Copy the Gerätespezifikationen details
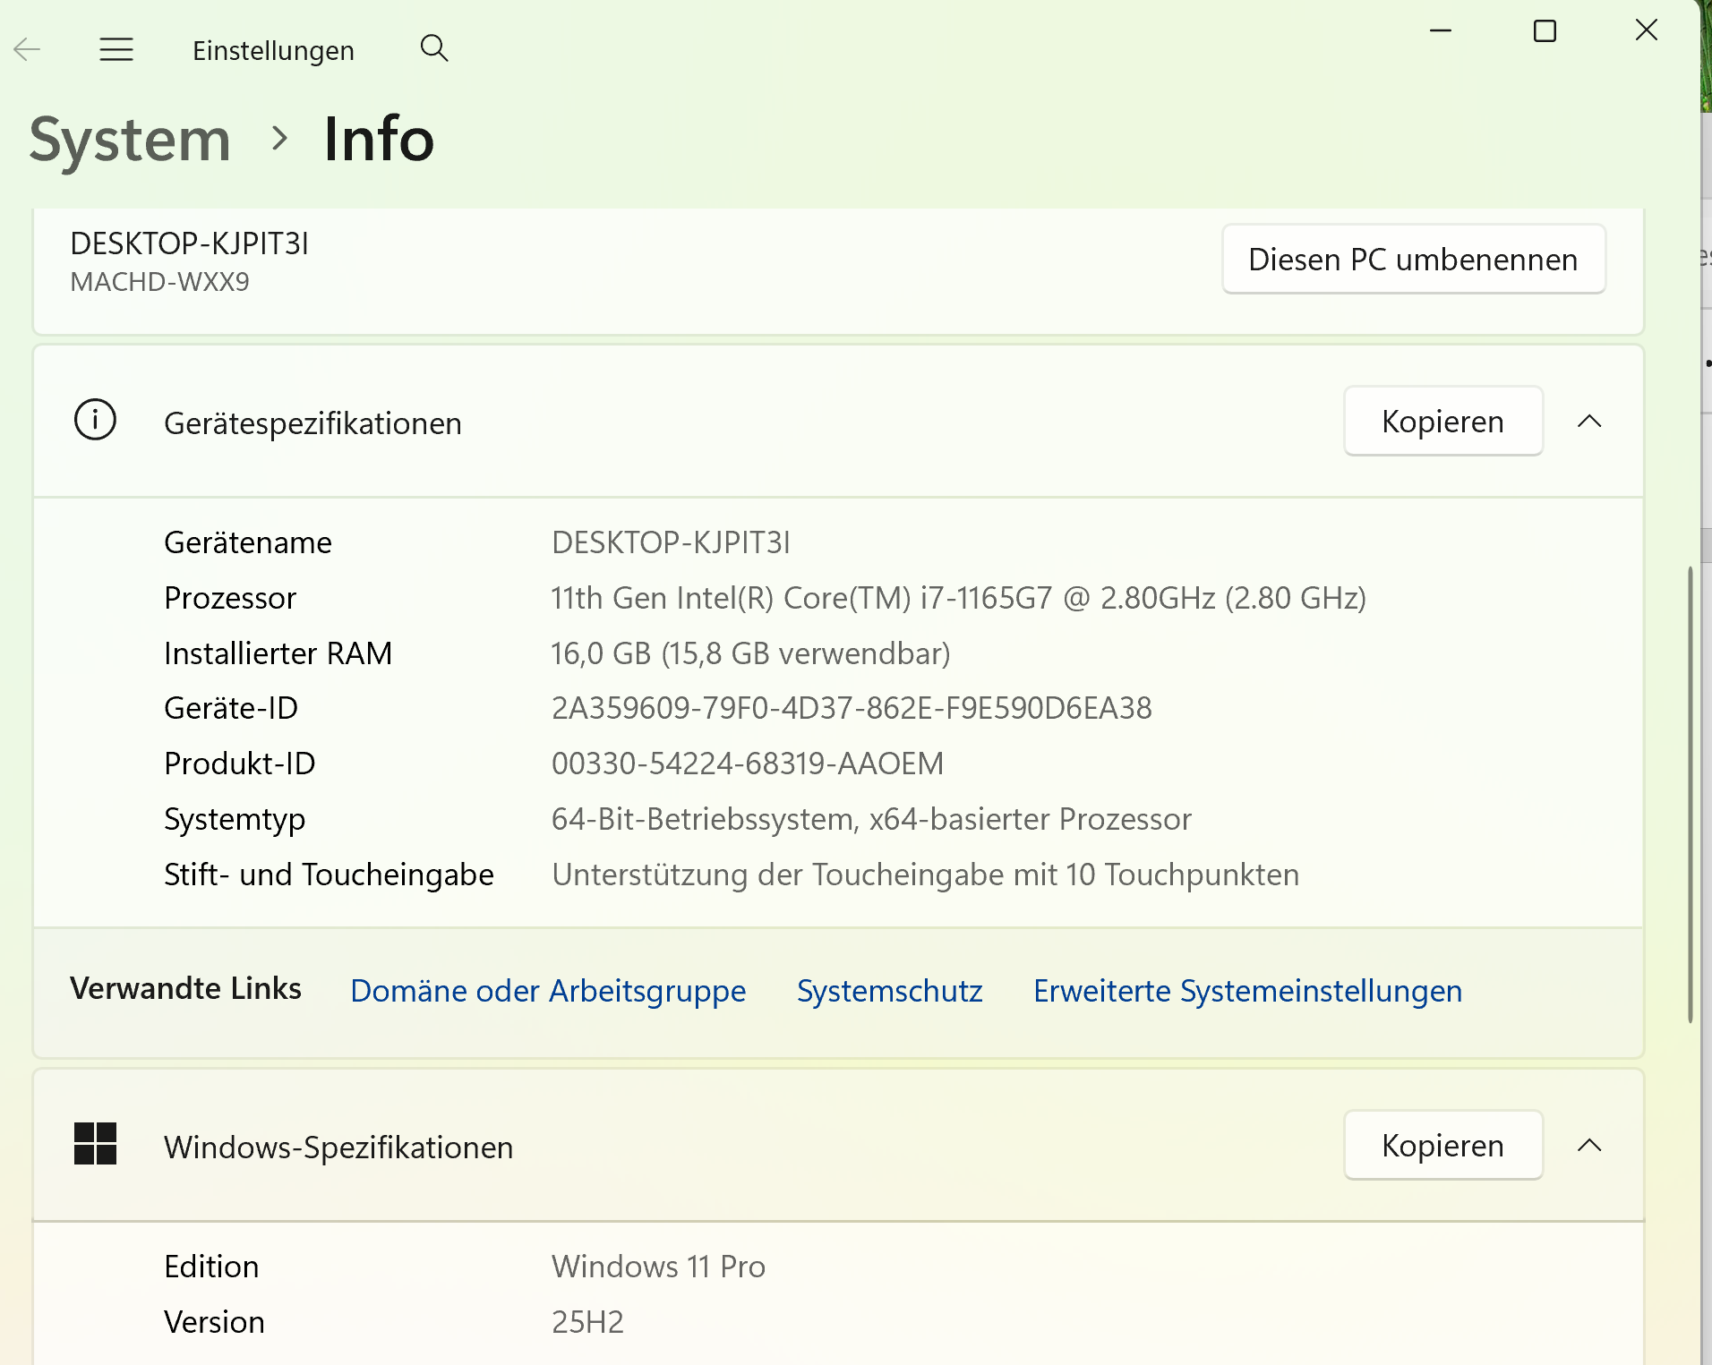 (1443, 421)
